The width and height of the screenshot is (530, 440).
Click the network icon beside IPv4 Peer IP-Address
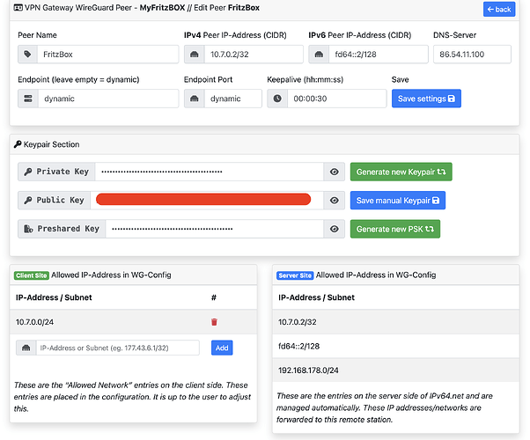click(195, 54)
